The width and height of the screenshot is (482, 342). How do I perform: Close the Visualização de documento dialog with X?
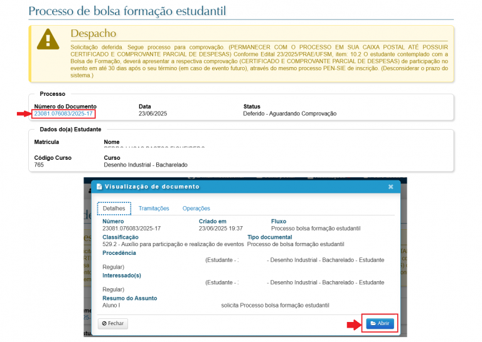390,187
